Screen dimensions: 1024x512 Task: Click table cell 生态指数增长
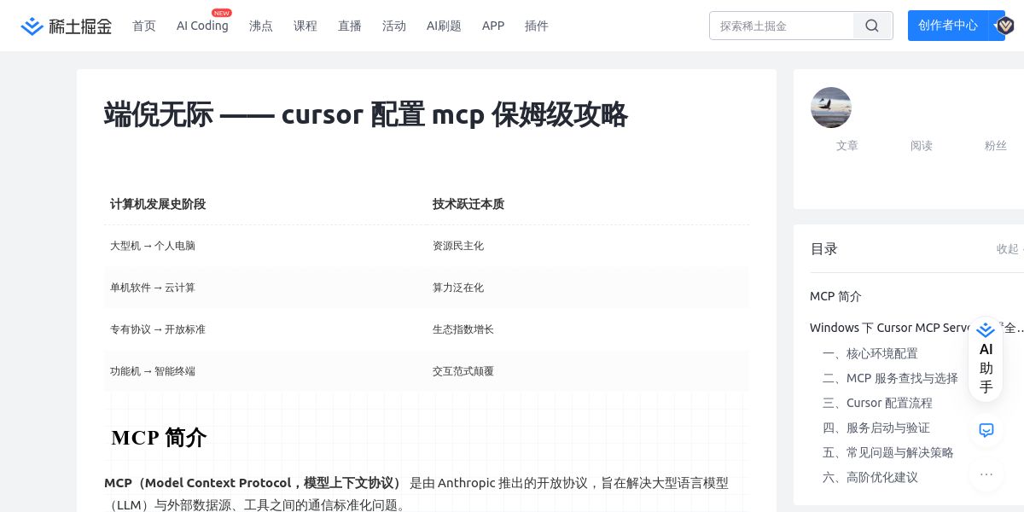(x=463, y=329)
